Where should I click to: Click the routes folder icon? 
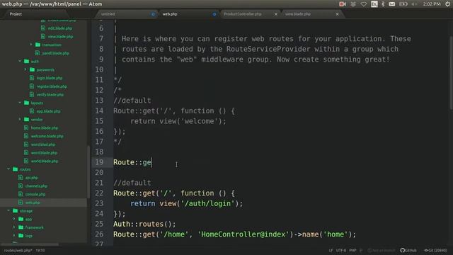[x=16, y=169]
